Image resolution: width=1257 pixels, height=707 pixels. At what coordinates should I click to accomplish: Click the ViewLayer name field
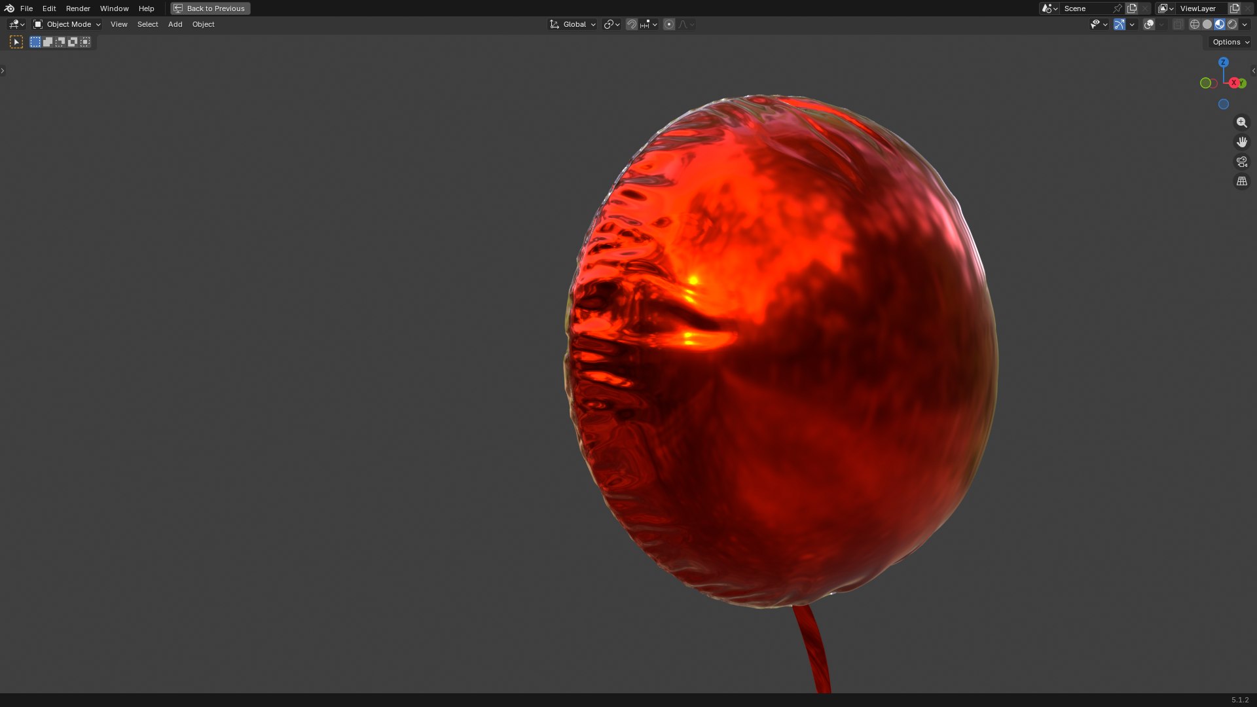click(1202, 9)
